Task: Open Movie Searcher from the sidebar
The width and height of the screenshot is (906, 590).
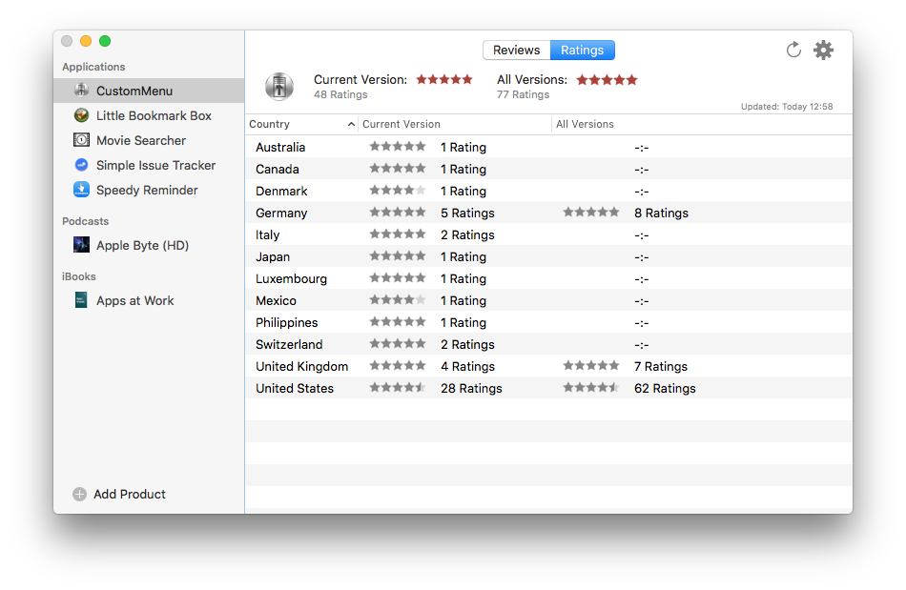Action: click(x=149, y=140)
